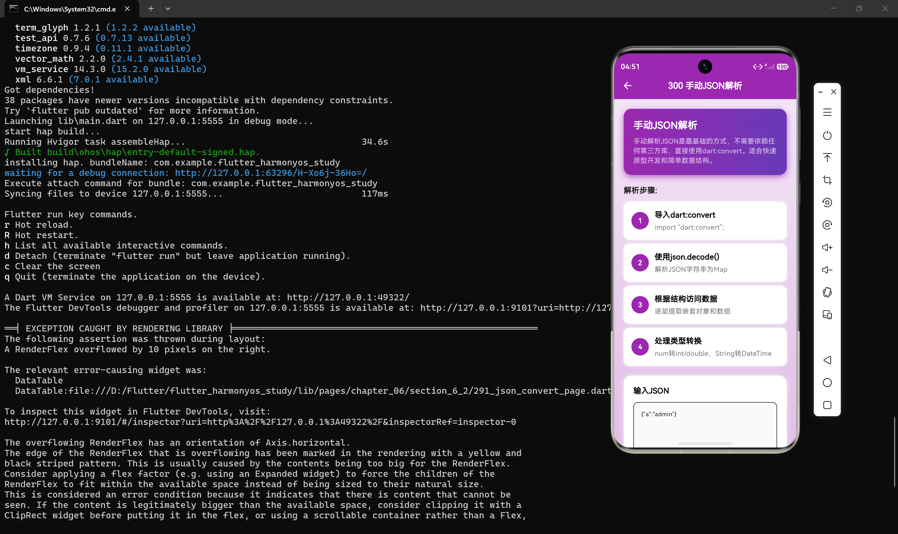Screen dimensions: 898x534
Task: Click the emulator shake device icon
Action: pos(827,292)
